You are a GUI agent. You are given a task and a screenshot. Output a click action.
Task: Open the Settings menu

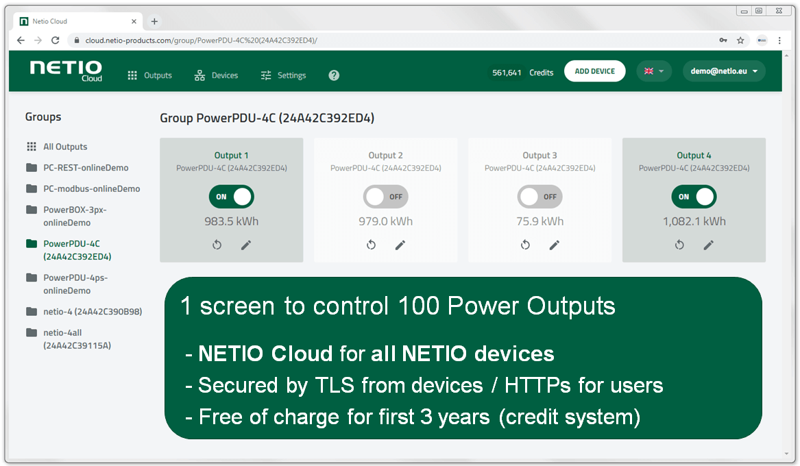coord(283,75)
